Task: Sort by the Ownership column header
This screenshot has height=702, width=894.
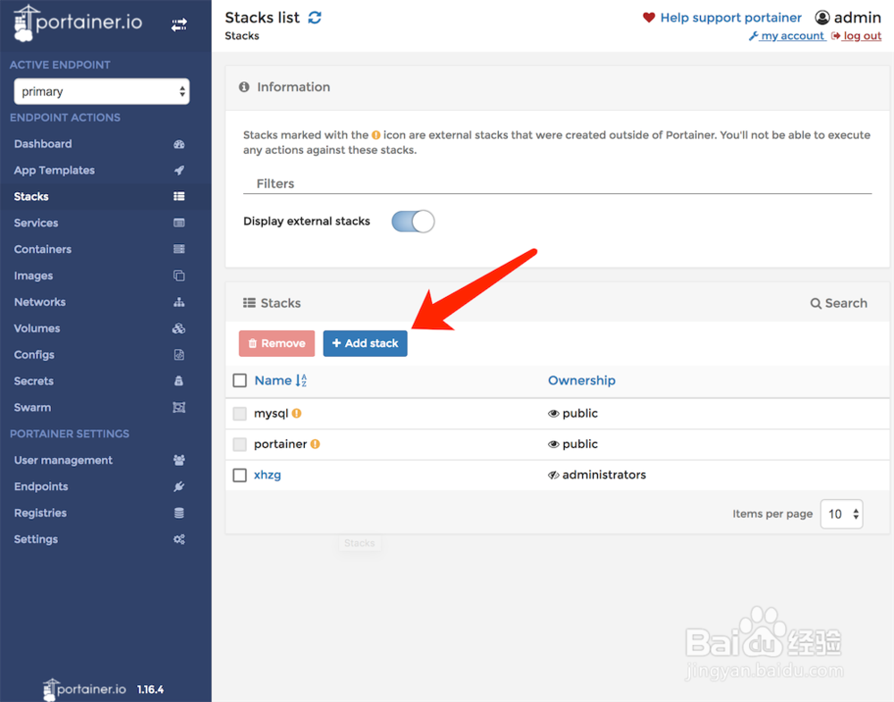Action: [582, 380]
